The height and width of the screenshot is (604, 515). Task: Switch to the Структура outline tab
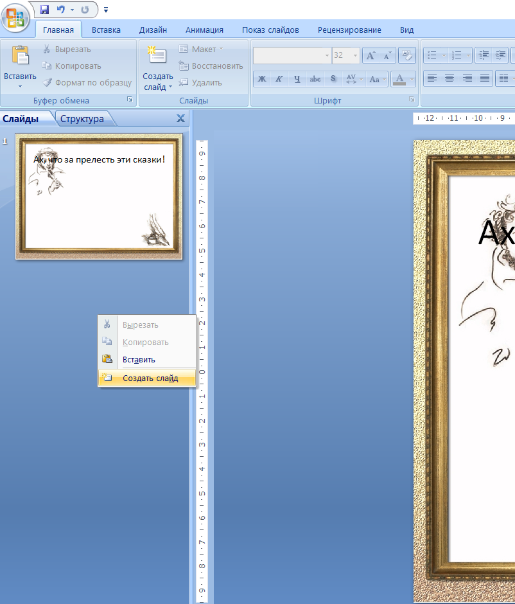click(82, 119)
